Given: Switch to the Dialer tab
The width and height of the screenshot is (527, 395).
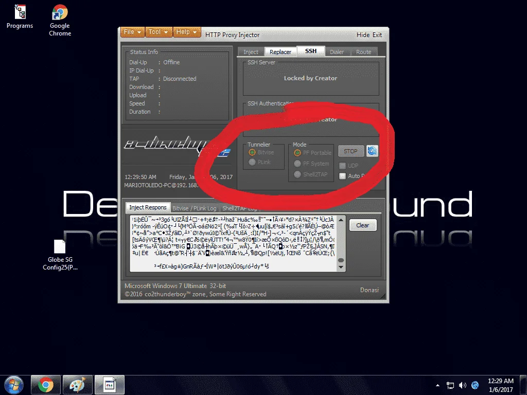Looking at the screenshot, I should [x=337, y=52].
